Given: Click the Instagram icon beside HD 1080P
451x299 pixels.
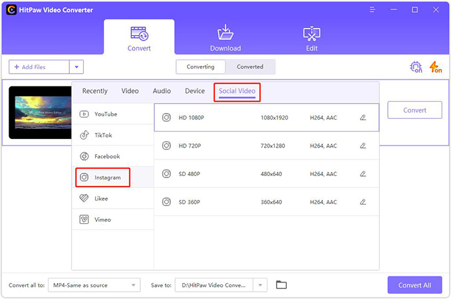Looking at the screenshot, I should (166, 118).
